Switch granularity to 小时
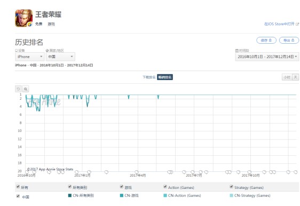 [x=287, y=77]
